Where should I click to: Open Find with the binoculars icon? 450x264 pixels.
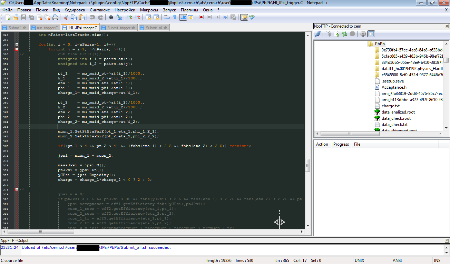111,17
